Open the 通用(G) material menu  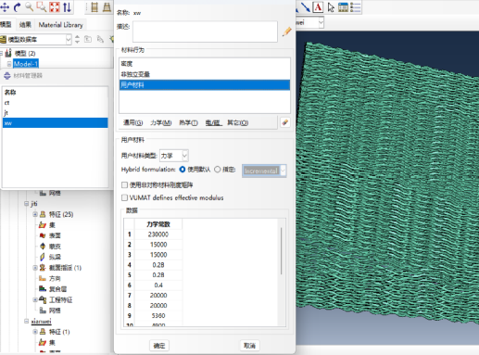133,122
